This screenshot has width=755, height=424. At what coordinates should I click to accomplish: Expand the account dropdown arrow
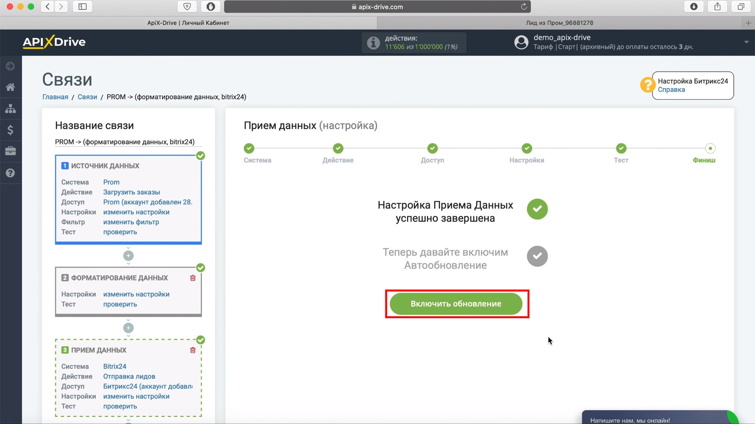click(746, 42)
